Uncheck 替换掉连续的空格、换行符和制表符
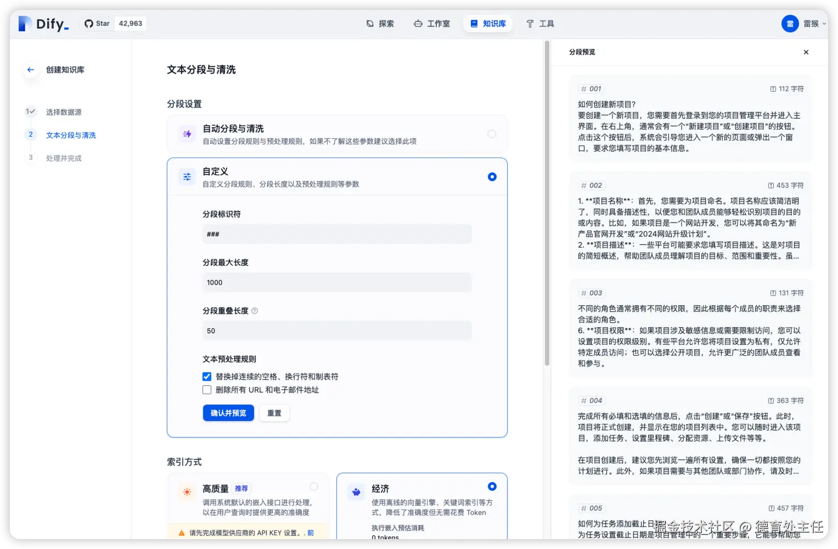The width and height of the screenshot is (838, 549). pyautogui.click(x=207, y=377)
